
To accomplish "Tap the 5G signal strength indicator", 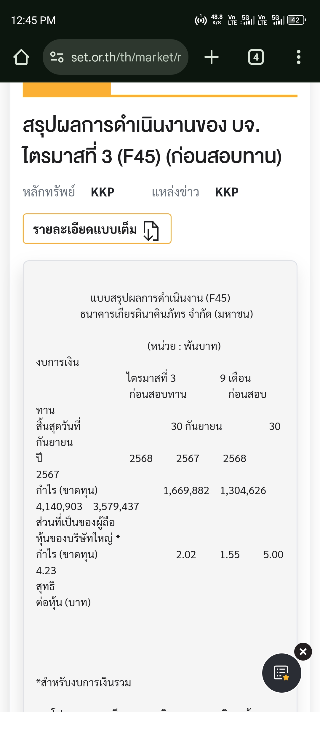I will click(248, 20).
